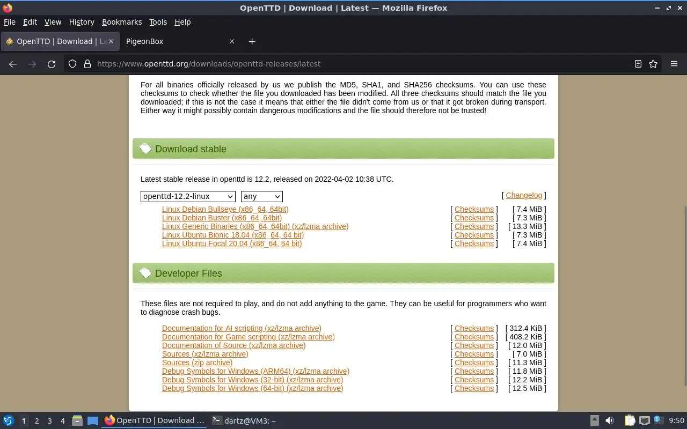The height and width of the screenshot is (429, 687).
Task: Switch to workspace 2
Action: pos(37,421)
